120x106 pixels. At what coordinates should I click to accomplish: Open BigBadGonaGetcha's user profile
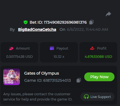tap(37, 29)
